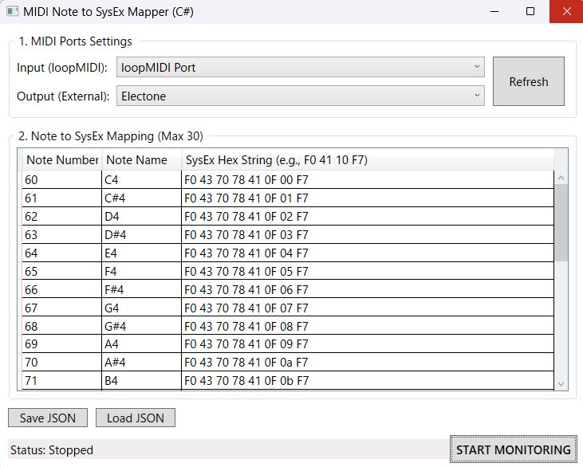This screenshot has height=467, width=583.
Task: Select the Note Number cell 65
Action: (62, 271)
